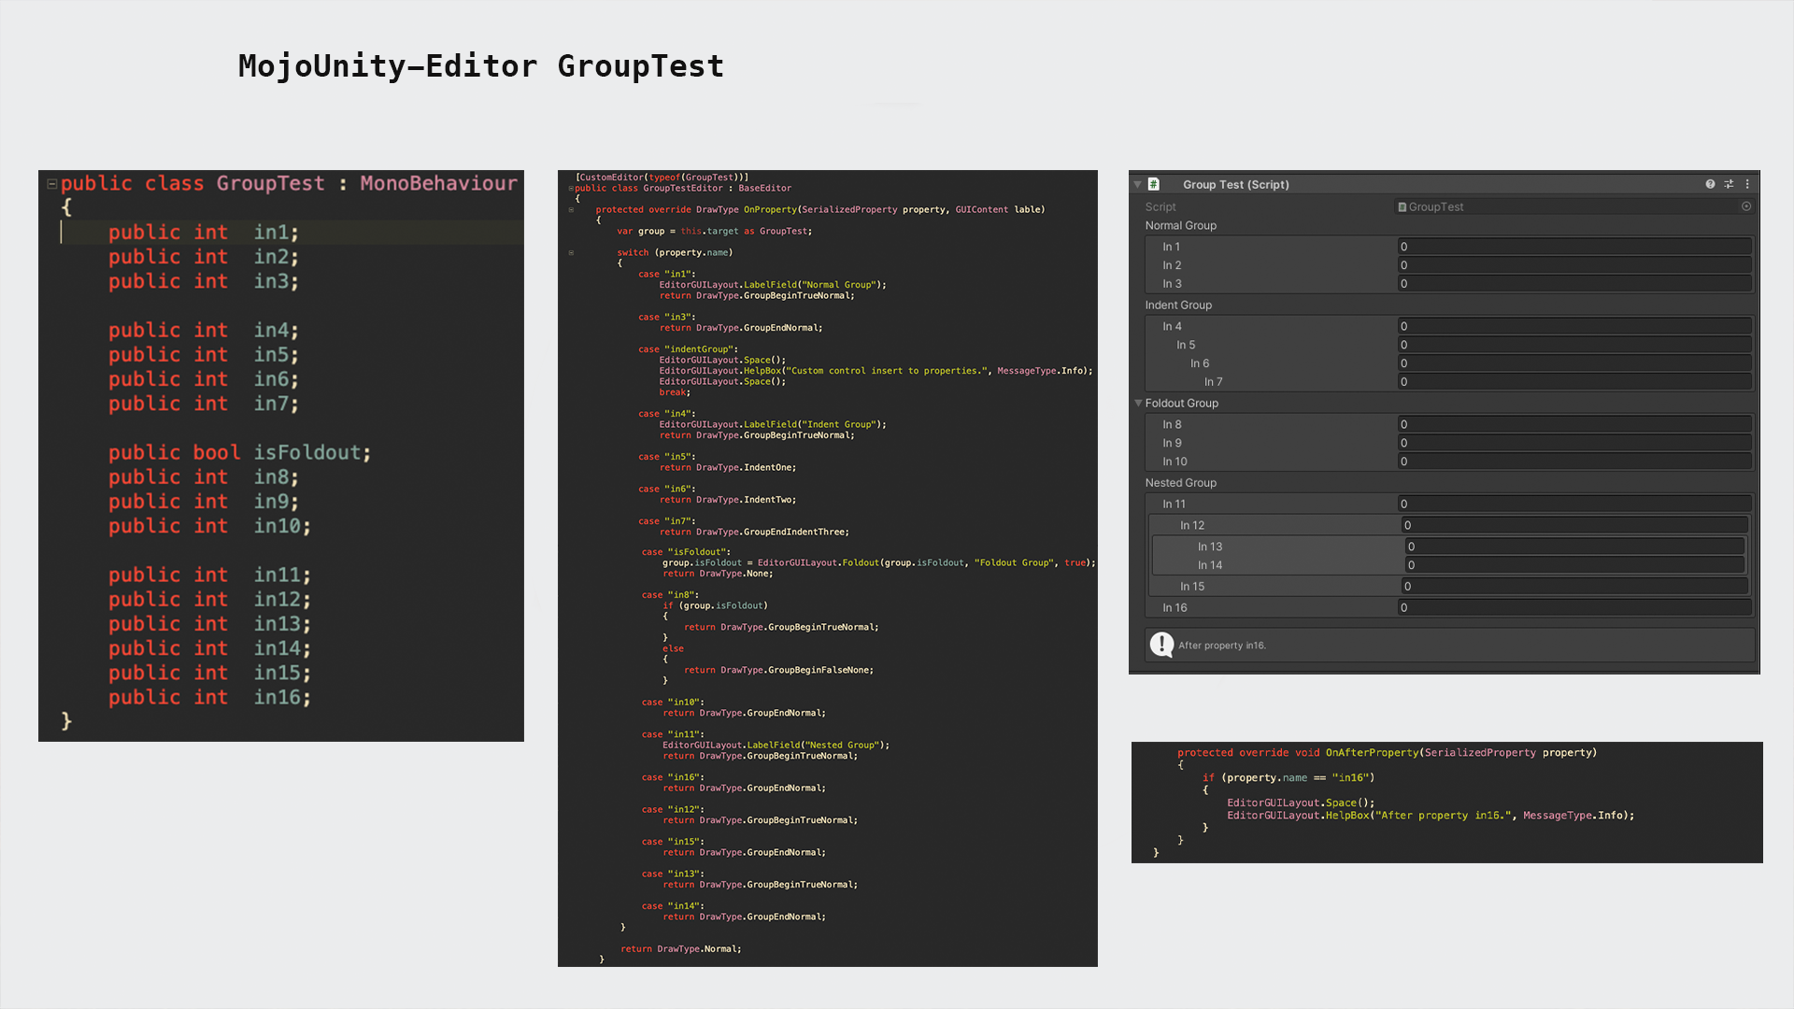1794x1009 pixels.
Task: Click the In 3 value field
Action: tap(1574, 284)
